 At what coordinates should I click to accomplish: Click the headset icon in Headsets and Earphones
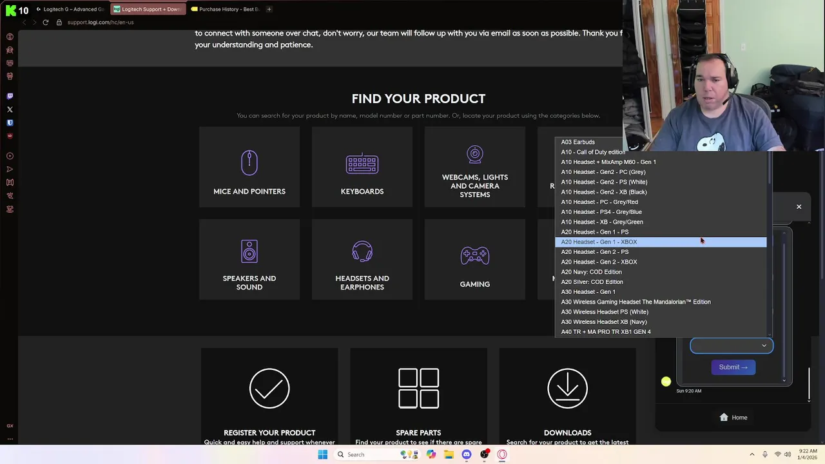click(362, 251)
